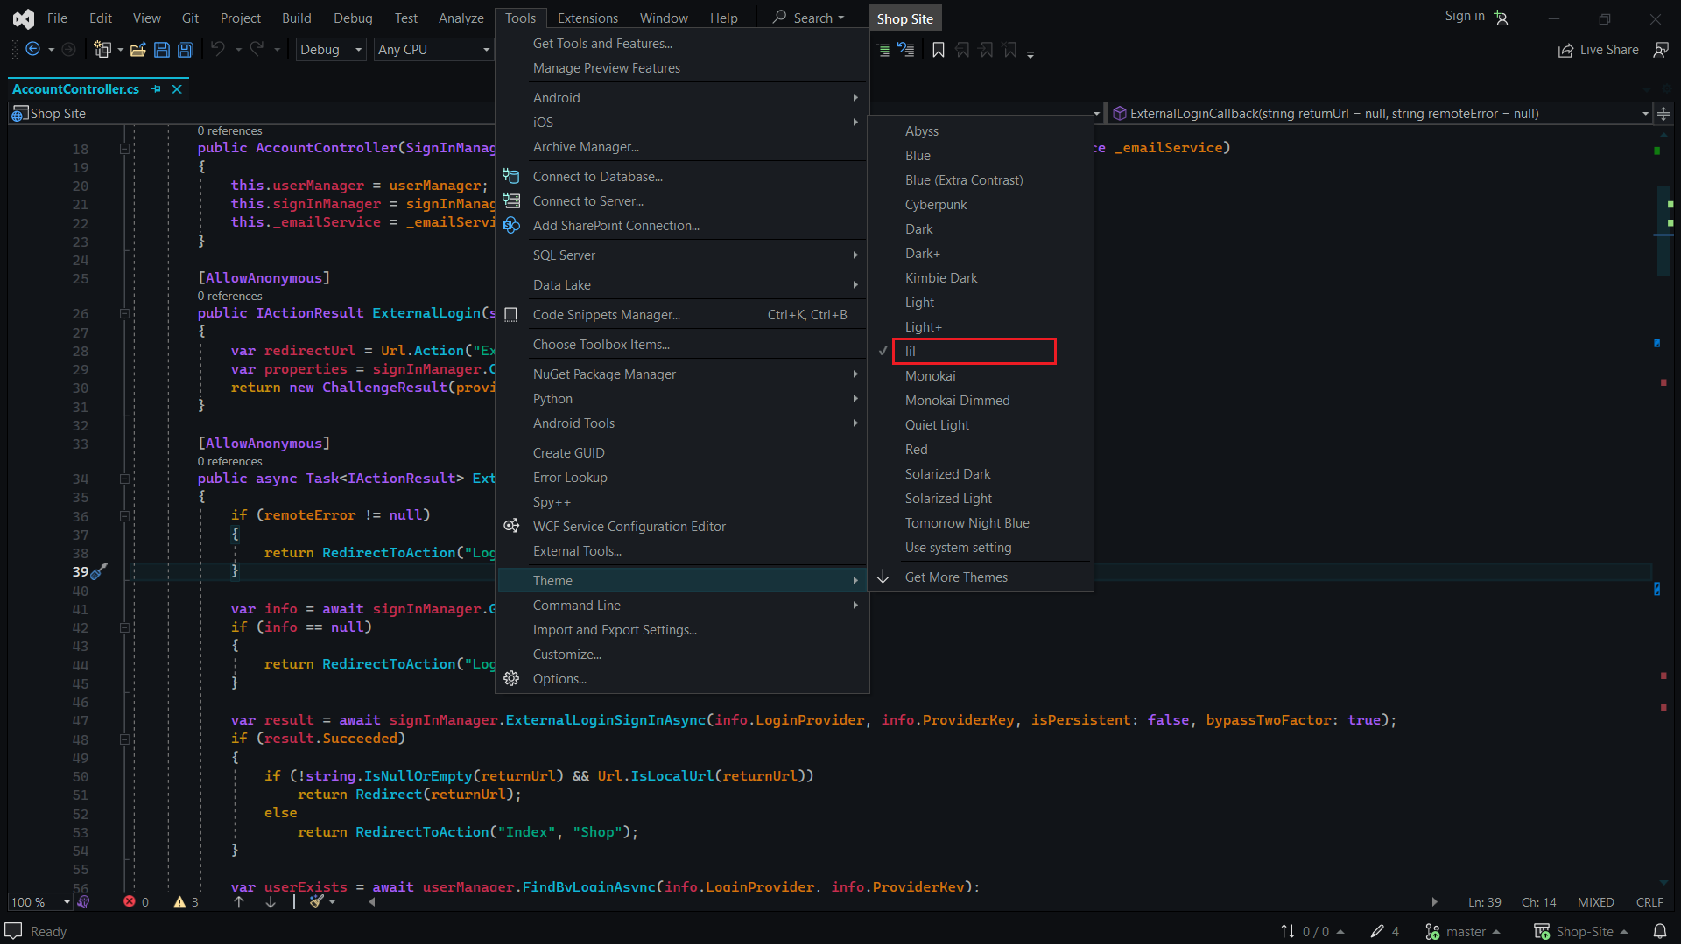This screenshot has height=945, width=1681.
Task: Expand the NuGet Package Manager submenu
Action: [x=604, y=374]
